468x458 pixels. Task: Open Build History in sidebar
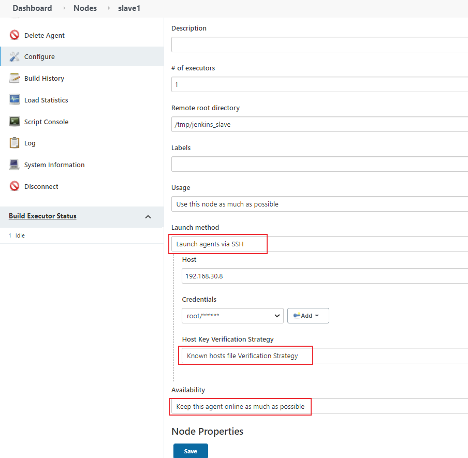pyautogui.click(x=44, y=78)
